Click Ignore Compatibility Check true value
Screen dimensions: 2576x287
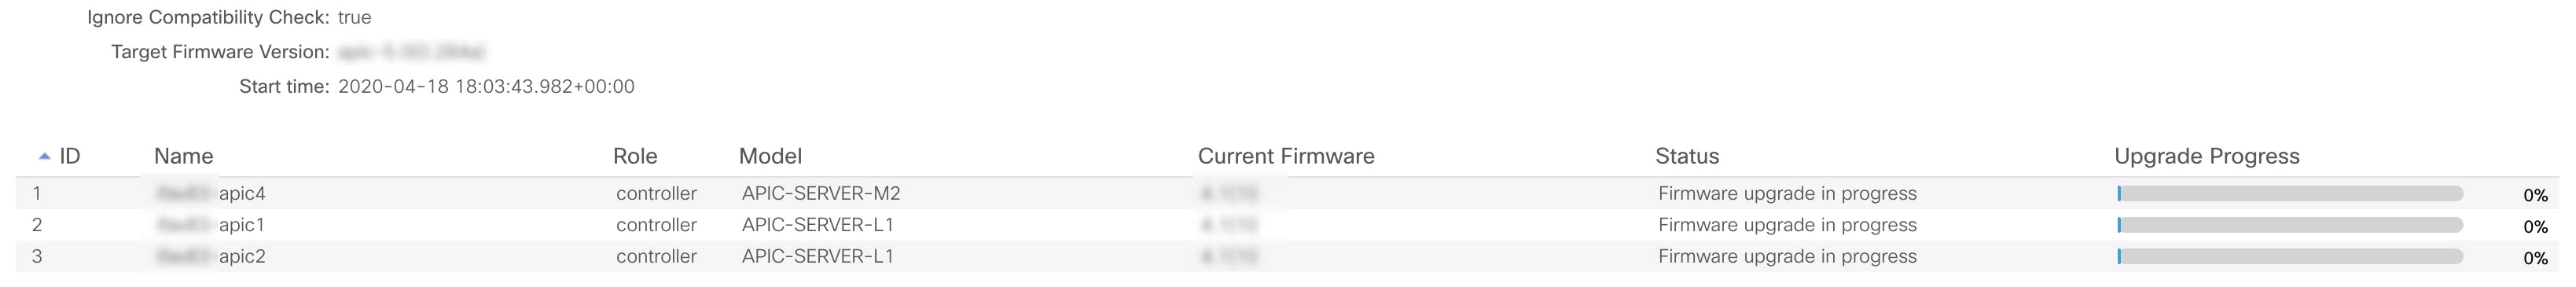pyautogui.click(x=355, y=18)
